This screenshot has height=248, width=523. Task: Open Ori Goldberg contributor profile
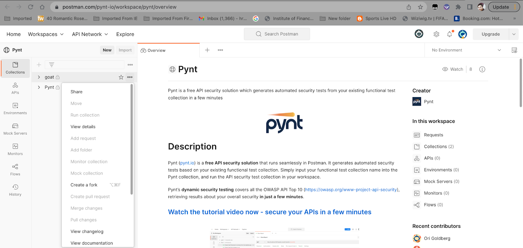click(x=431, y=238)
